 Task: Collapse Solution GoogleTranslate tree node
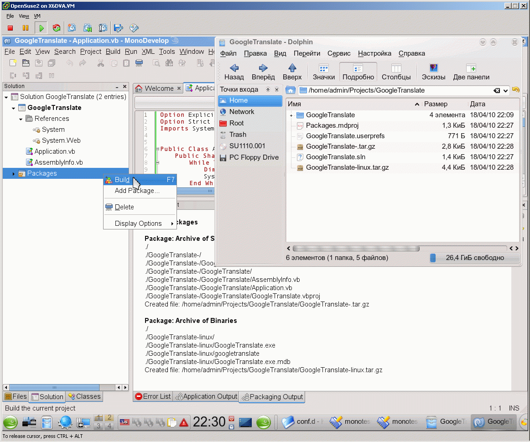[x=6, y=97]
